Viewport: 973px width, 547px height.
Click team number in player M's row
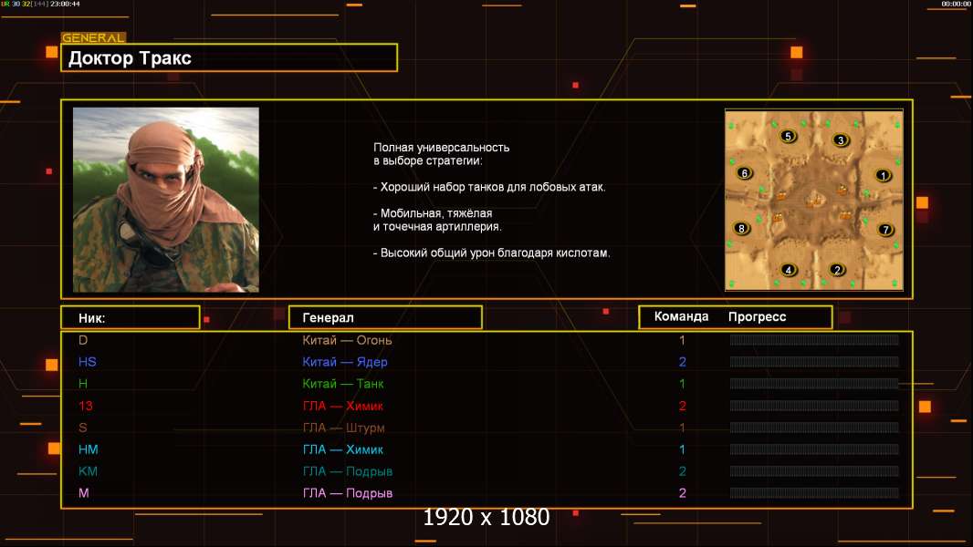click(x=682, y=493)
